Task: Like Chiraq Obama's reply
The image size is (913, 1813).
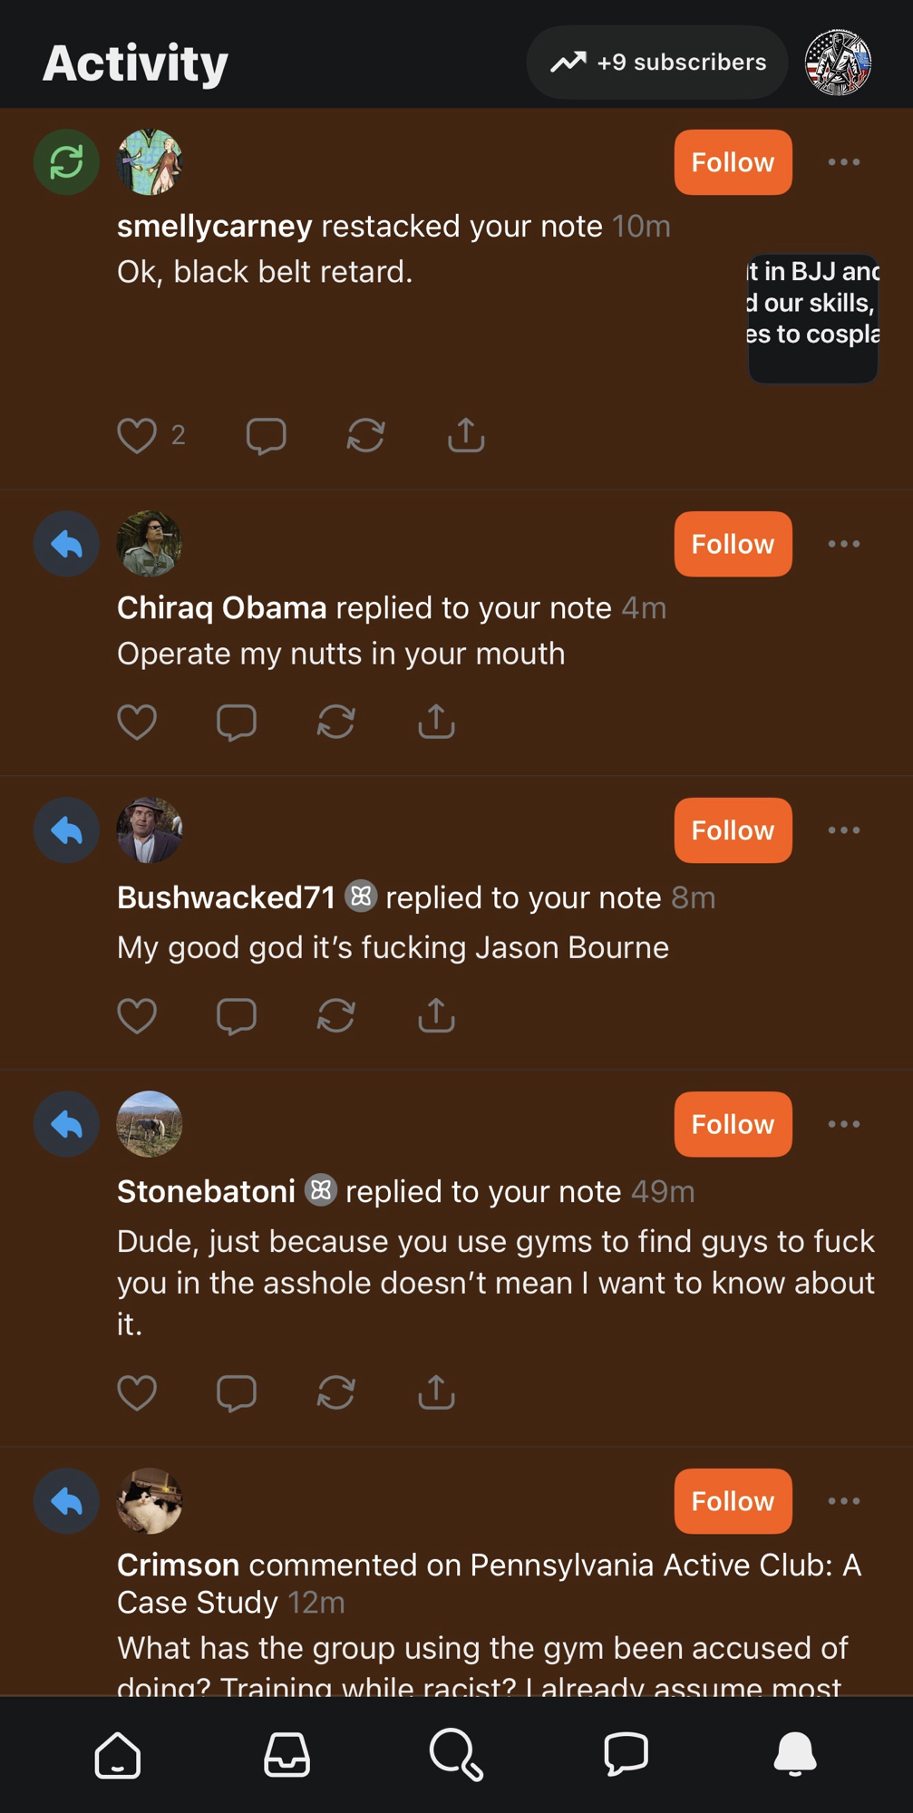Action: pos(137,722)
